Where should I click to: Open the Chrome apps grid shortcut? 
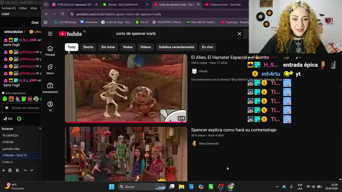[x=46, y=22]
